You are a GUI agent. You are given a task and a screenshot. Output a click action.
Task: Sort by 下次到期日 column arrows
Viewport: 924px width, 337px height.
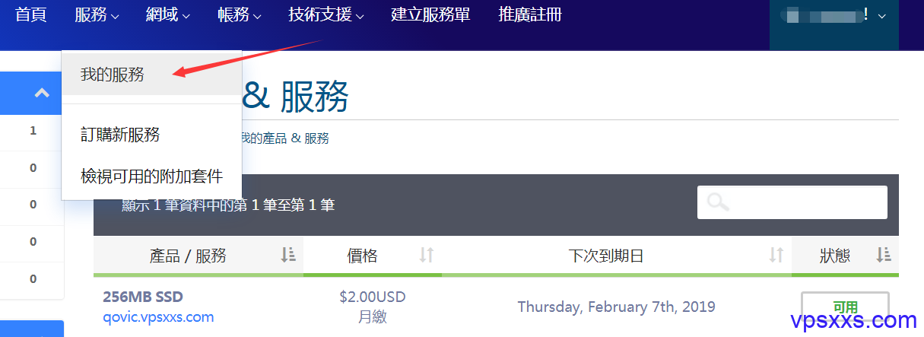[776, 256]
